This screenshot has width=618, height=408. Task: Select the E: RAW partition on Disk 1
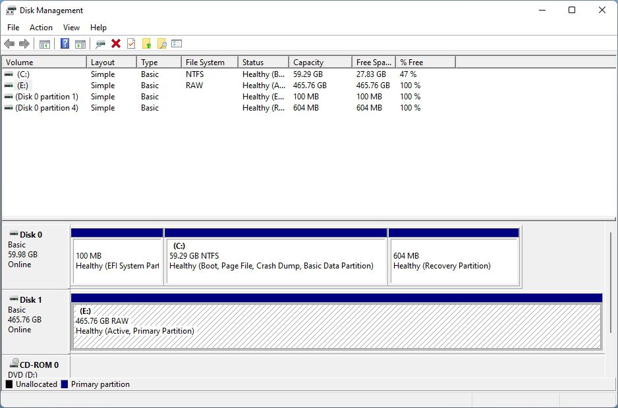click(x=336, y=326)
